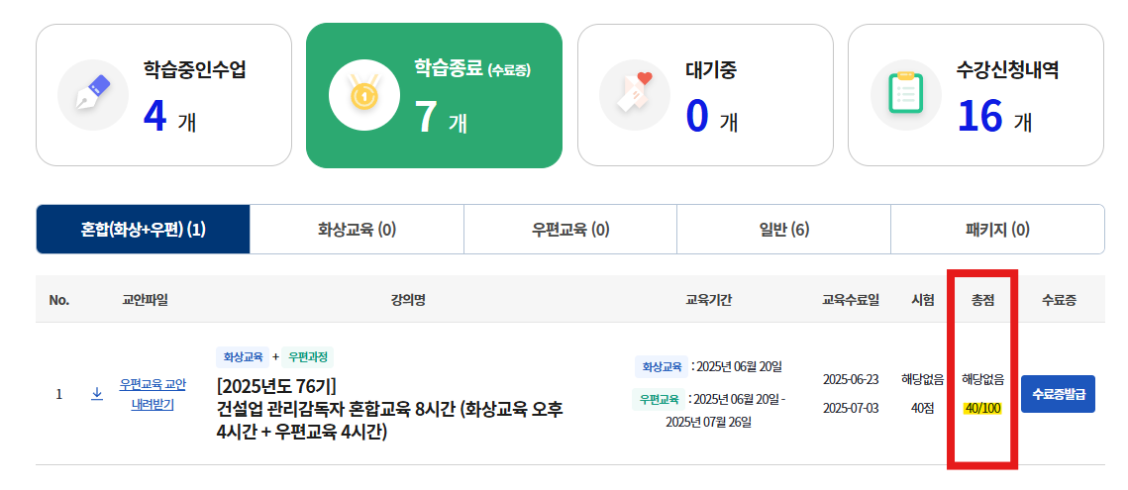The image size is (1128, 490).
Task: Click the blue 화상교육 tag above course title
Action: coord(242,357)
